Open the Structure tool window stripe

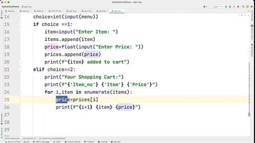[x=2, y=133]
